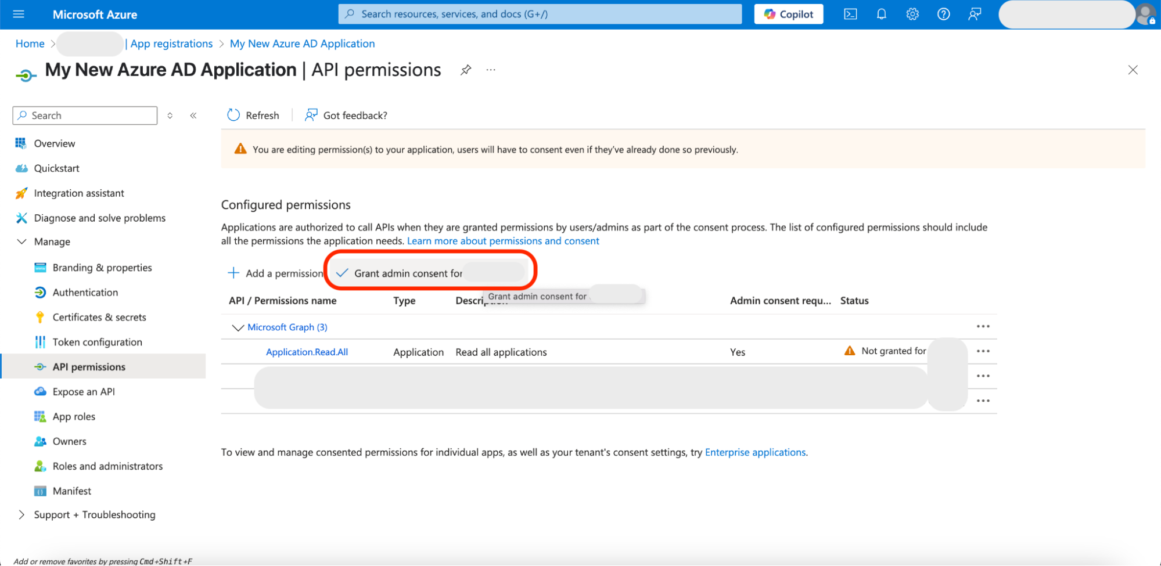This screenshot has height=566, width=1161.
Task: Click the Microsoft Azure logo text
Action: click(95, 15)
